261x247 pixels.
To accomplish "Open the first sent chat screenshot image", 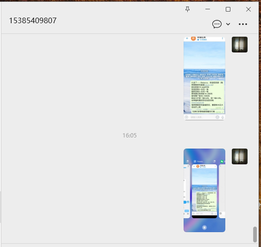I will pos(204,78).
